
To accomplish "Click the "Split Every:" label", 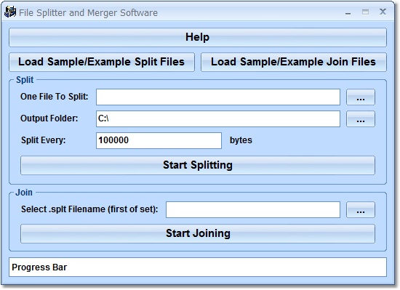I will click(x=44, y=140).
